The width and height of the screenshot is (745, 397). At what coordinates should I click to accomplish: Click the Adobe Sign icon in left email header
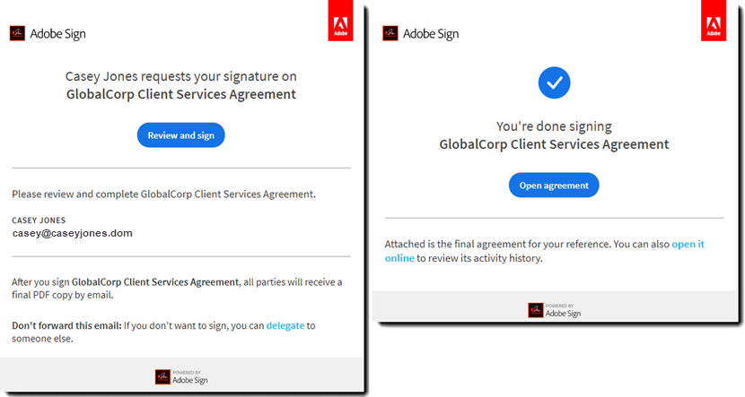point(17,34)
